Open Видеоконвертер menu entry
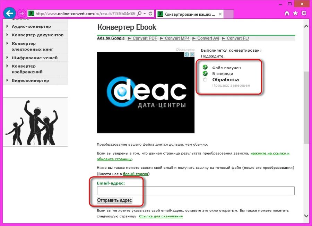Viewport: 312px width, 226px height. 30,80
